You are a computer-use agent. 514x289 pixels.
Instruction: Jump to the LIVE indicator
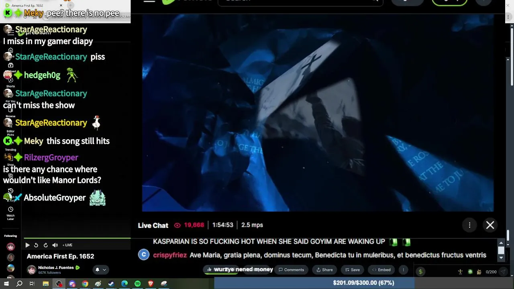[x=68, y=245]
